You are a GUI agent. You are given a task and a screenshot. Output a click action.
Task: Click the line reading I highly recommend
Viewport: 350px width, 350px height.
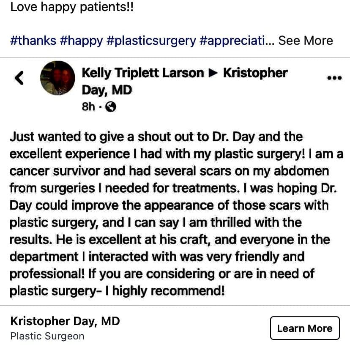click(165, 291)
